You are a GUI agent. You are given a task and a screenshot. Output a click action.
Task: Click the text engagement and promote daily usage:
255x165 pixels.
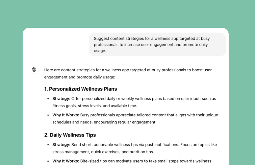tap(79, 77)
